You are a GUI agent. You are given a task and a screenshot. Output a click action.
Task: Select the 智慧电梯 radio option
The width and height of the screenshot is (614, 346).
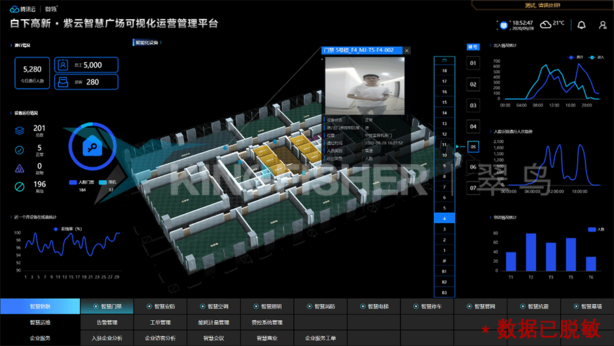coord(363,306)
